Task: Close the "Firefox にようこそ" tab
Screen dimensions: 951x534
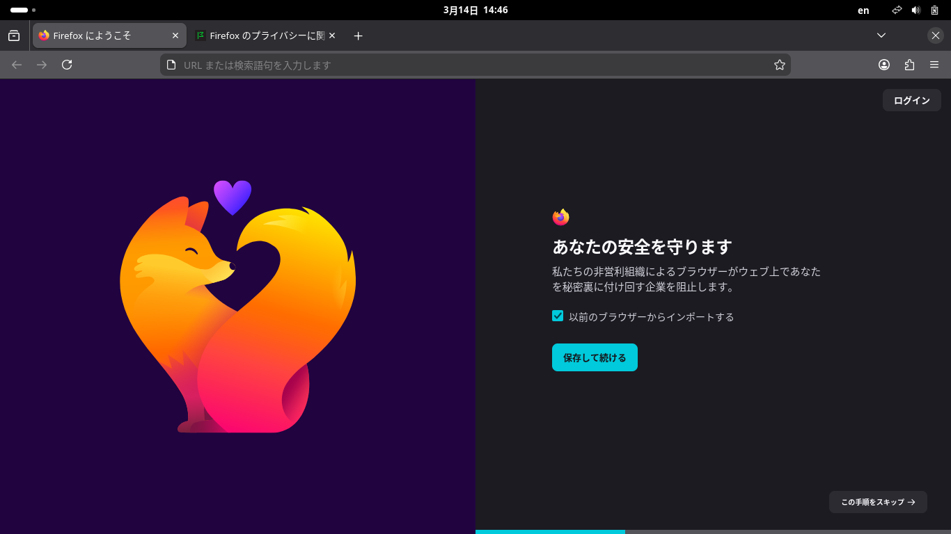Action: [175, 35]
